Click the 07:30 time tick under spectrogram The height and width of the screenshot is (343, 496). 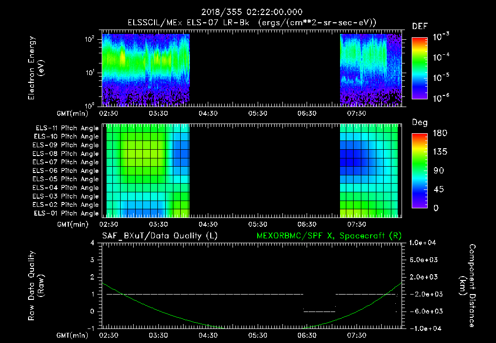356,113
